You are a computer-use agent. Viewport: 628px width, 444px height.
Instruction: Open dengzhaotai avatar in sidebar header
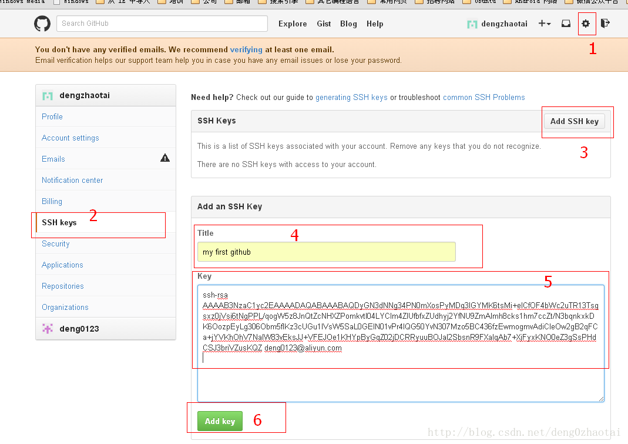tap(48, 95)
